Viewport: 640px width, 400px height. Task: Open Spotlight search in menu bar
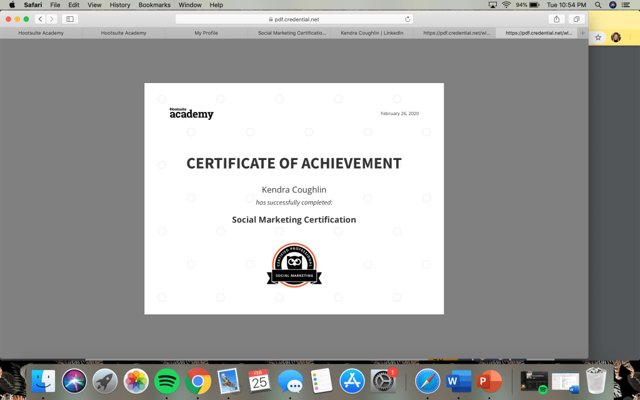click(598, 5)
